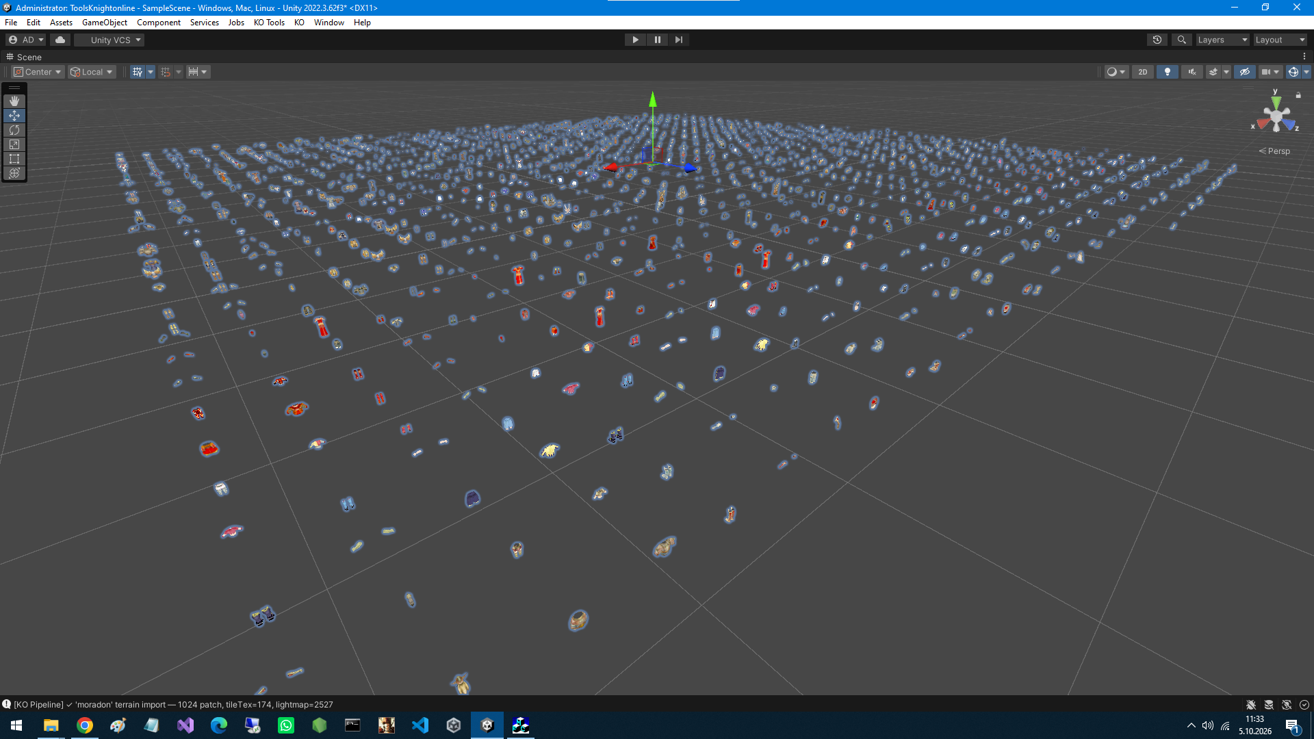The width and height of the screenshot is (1314, 739).
Task: Select the Rotate tool
Action: point(14,130)
